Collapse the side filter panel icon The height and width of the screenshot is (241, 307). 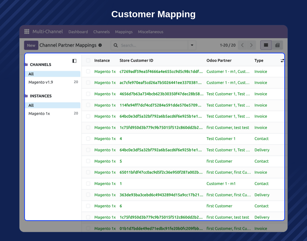click(x=74, y=61)
